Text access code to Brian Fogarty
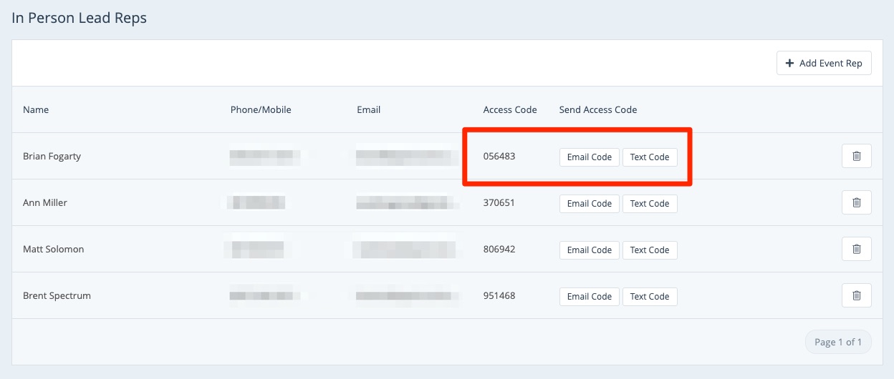The image size is (894, 379). [x=649, y=157]
